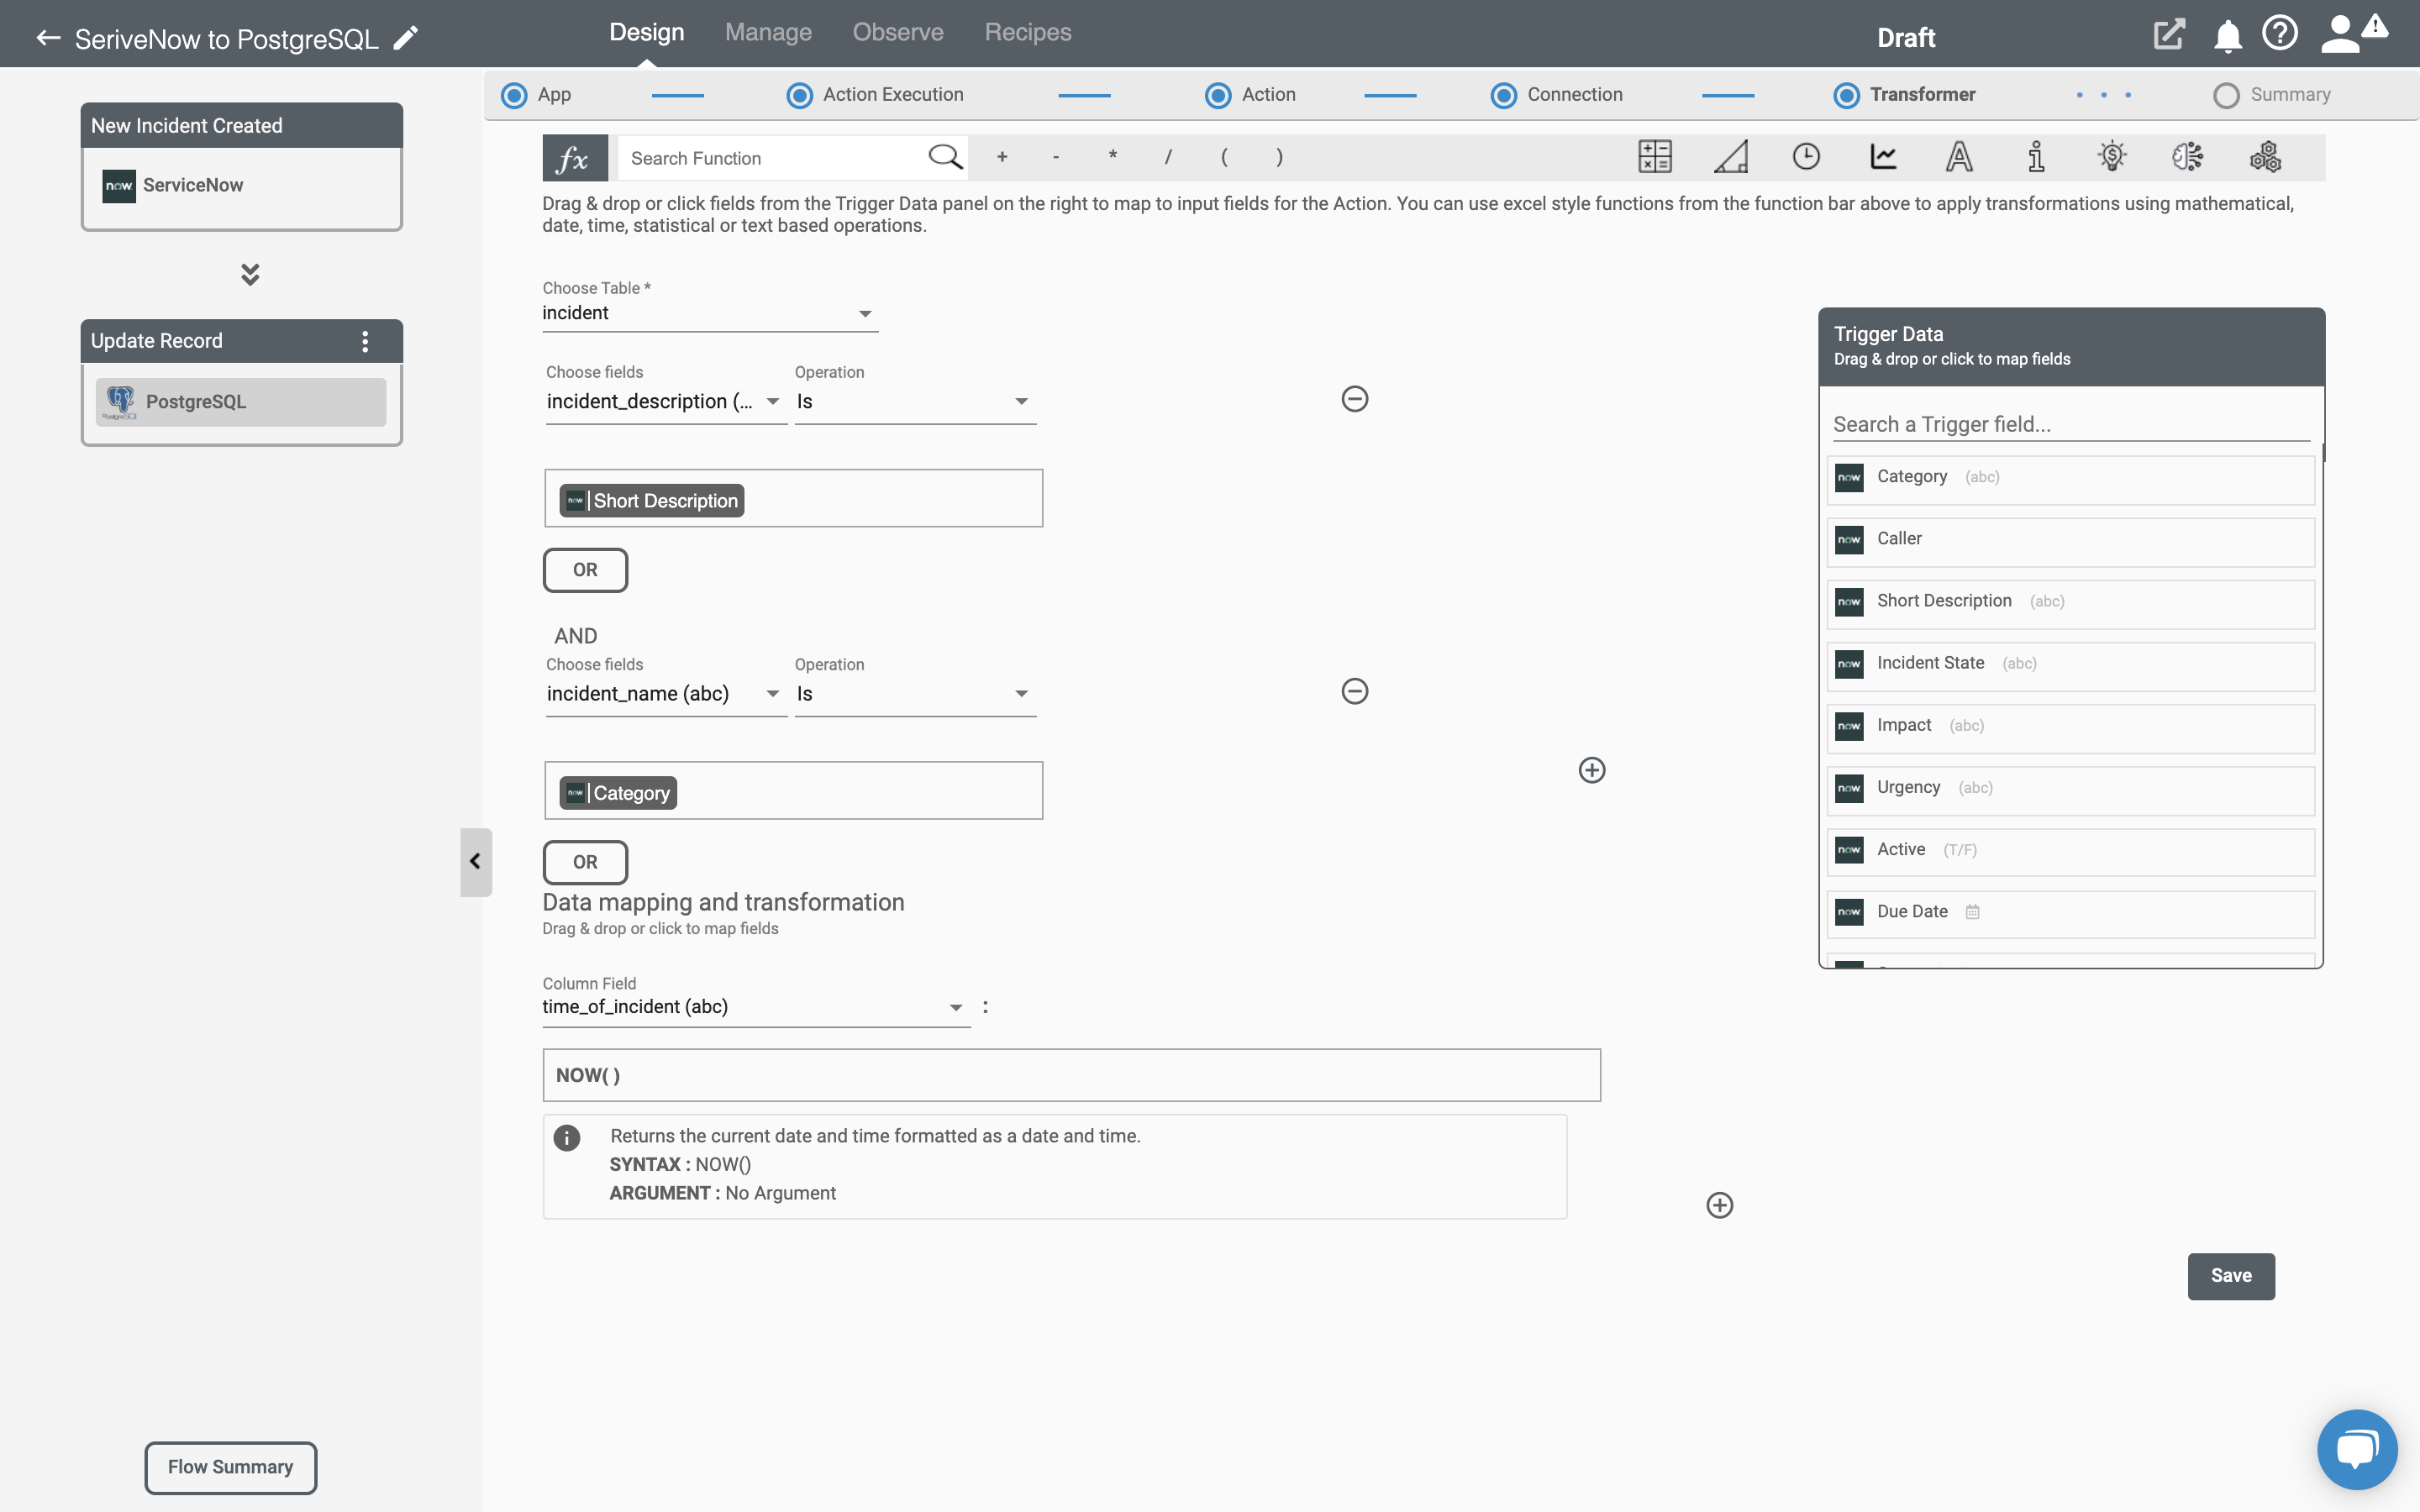Click the search trigger field input
The width and height of the screenshot is (2420, 1512).
coord(2070,423)
